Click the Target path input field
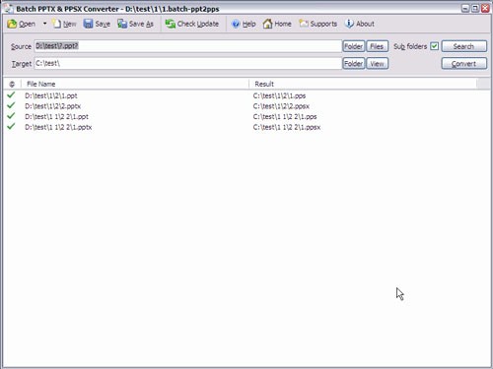Viewport: 493px width, 369px height. 188,64
